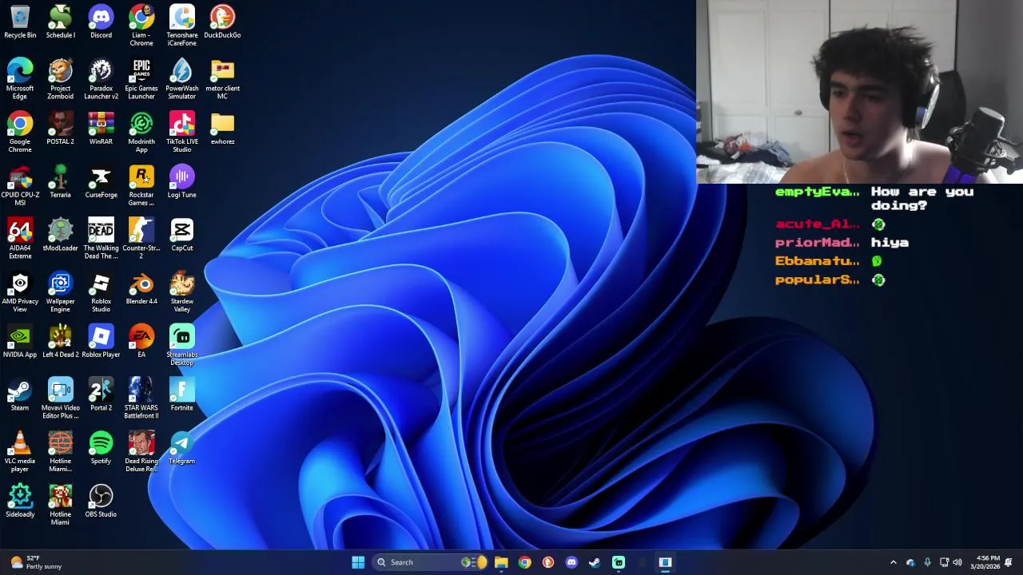
Task: Open the CapCut desktop shortcut
Action: (x=182, y=235)
